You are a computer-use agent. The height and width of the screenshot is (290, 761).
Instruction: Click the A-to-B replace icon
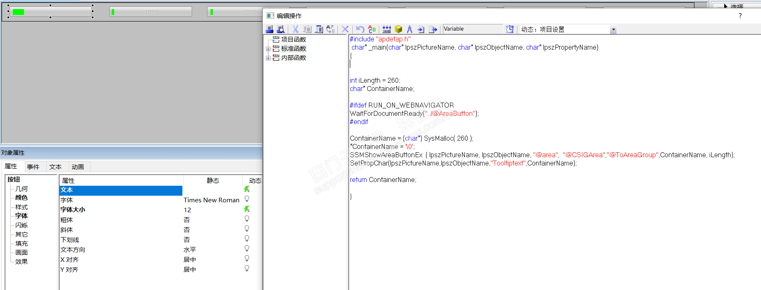click(330, 29)
